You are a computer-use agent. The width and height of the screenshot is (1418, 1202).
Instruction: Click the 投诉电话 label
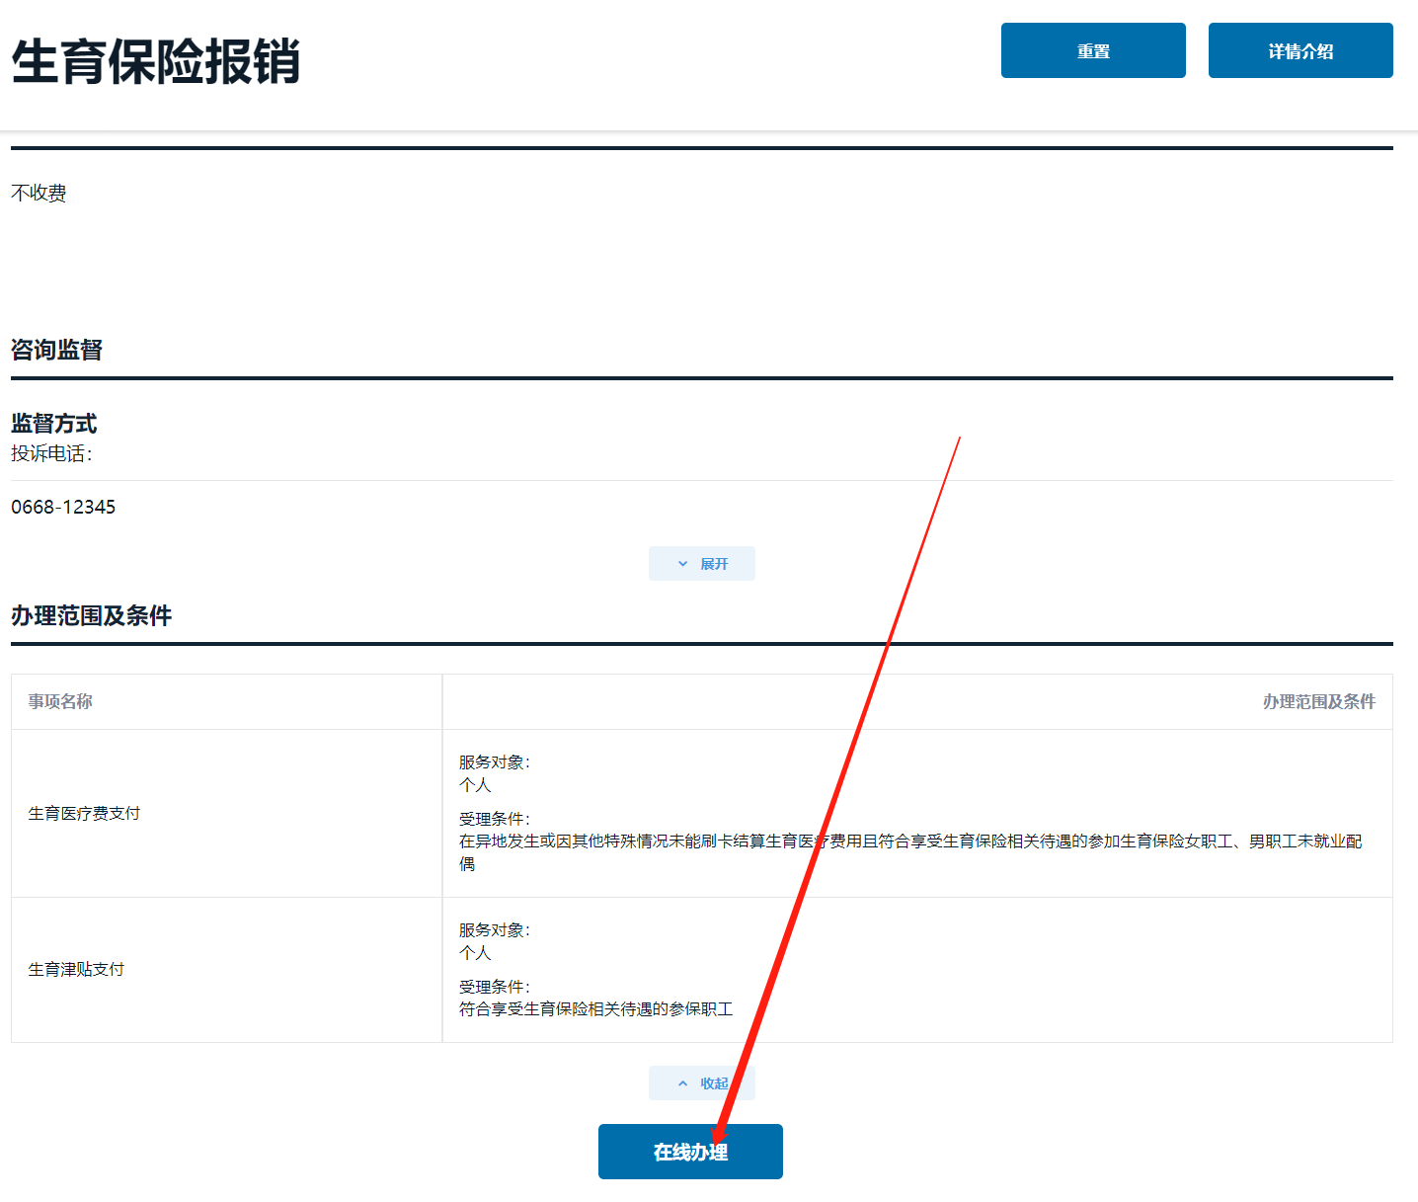[x=51, y=453]
